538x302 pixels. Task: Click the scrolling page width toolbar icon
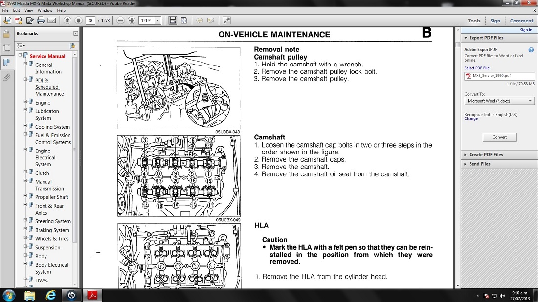(173, 21)
